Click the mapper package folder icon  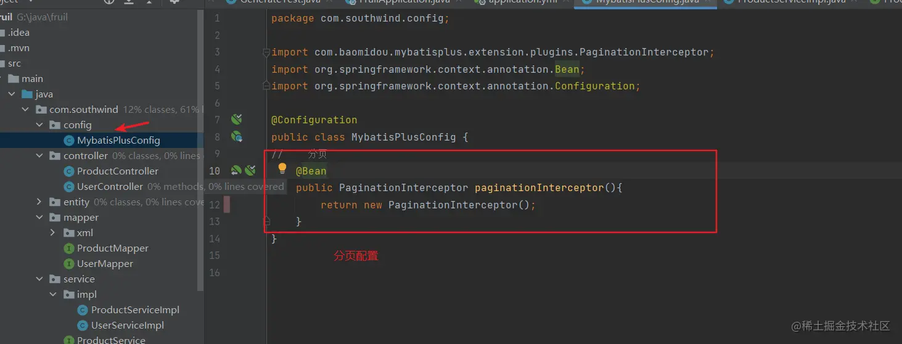tap(55, 218)
